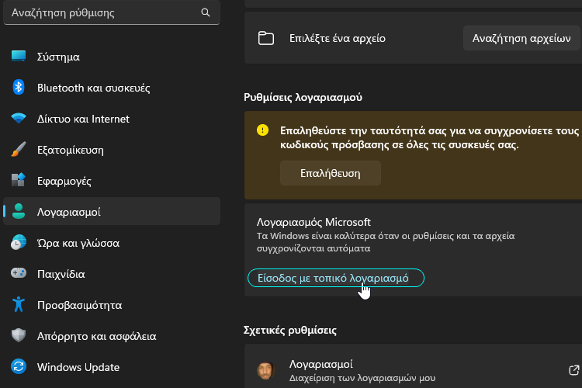
Task: Click the Αναζήτηση αρχείων button
Action: click(x=521, y=38)
